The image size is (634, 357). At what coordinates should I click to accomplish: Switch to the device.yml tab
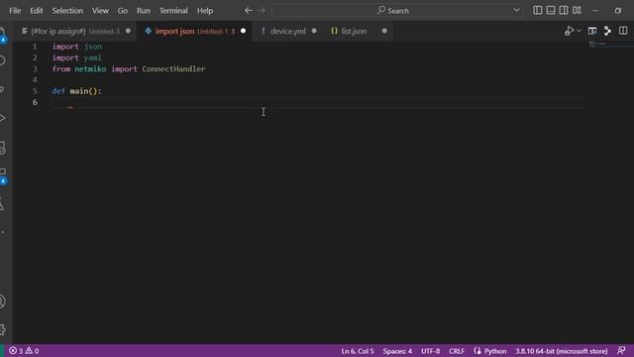click(x=288, y=31)
